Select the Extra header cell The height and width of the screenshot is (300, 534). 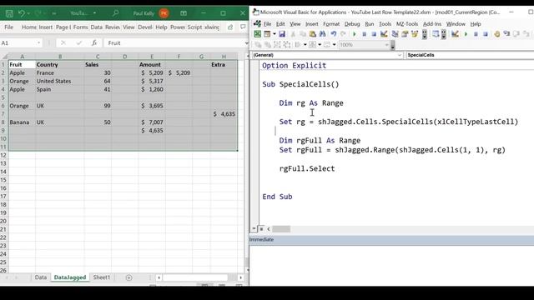(224, 65)
